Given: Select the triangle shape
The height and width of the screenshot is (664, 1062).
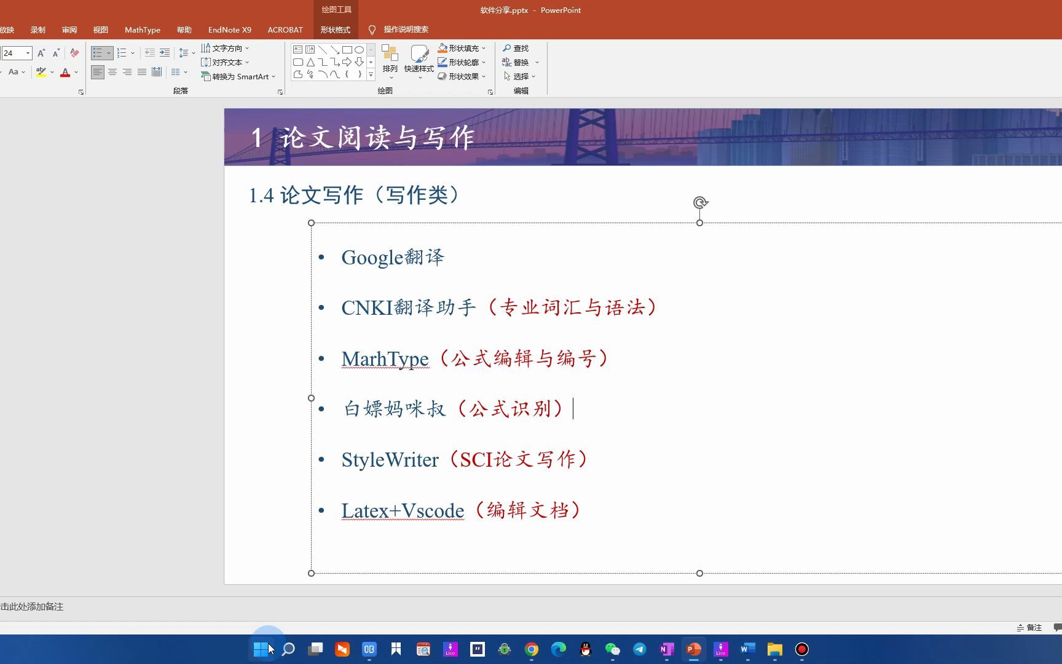Looking at the screenshot, I should click(x=310, y=62).
